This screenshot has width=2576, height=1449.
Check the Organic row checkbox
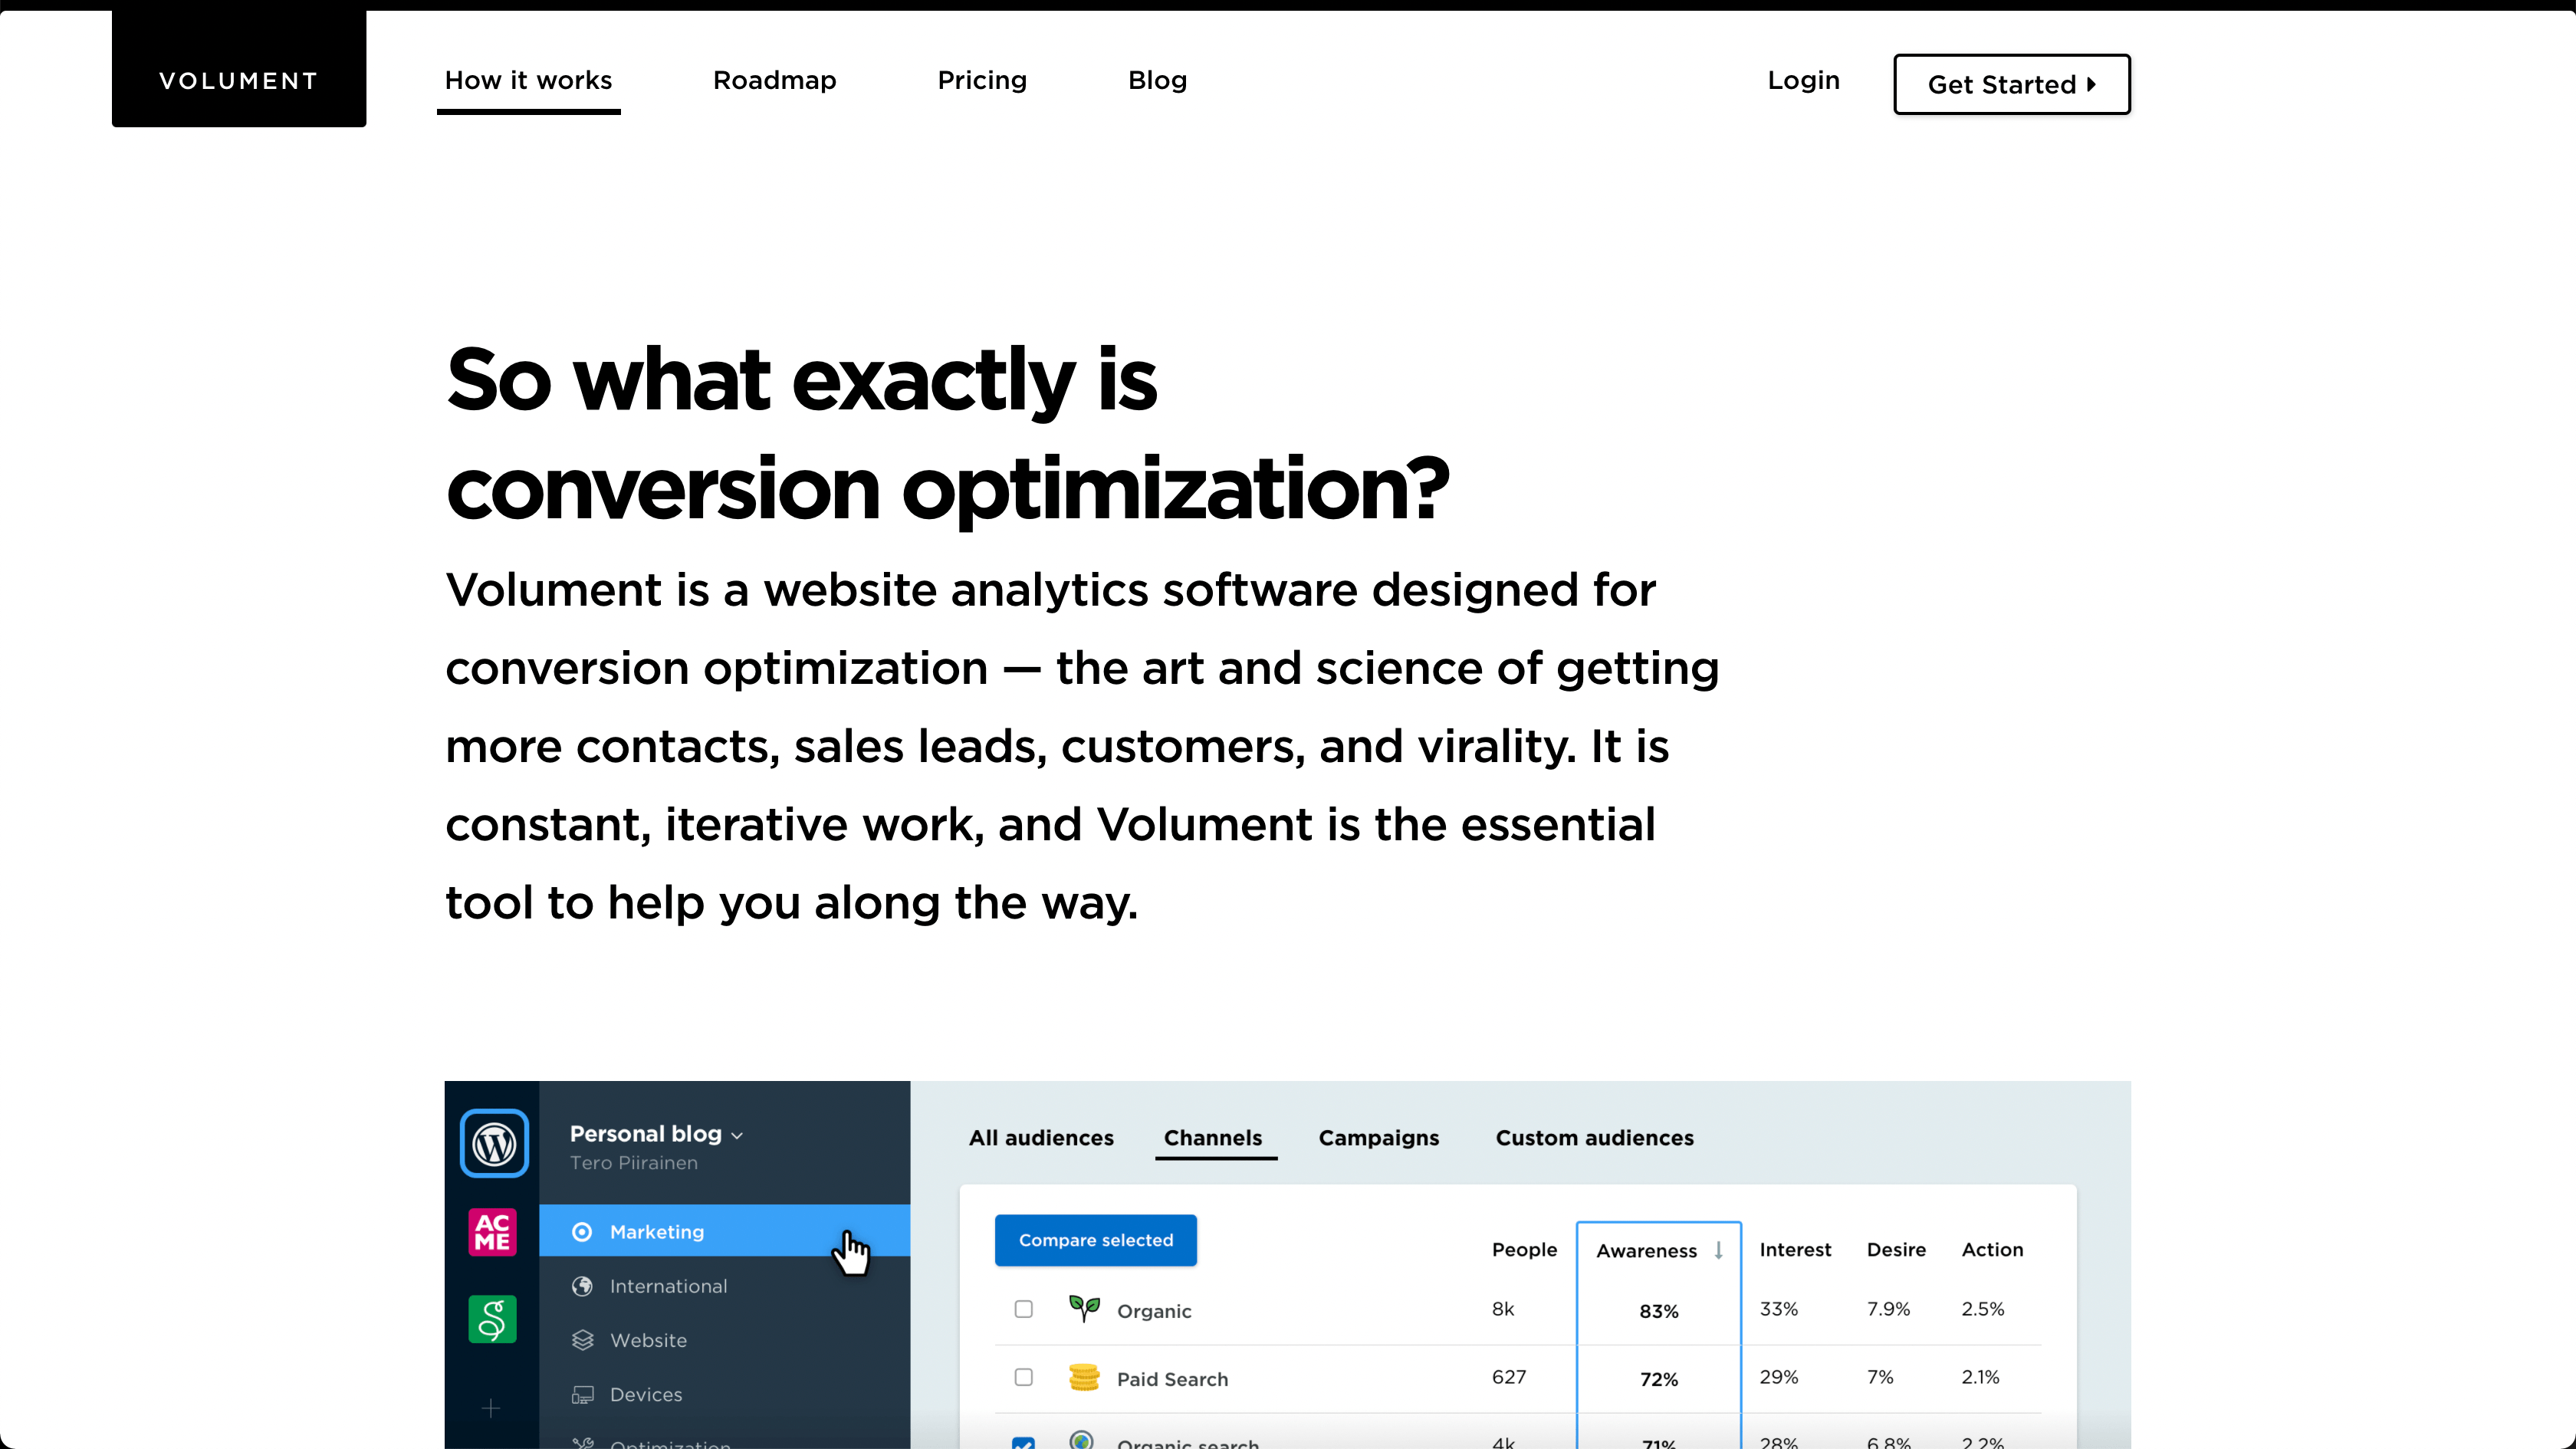pos(1023,1309)
